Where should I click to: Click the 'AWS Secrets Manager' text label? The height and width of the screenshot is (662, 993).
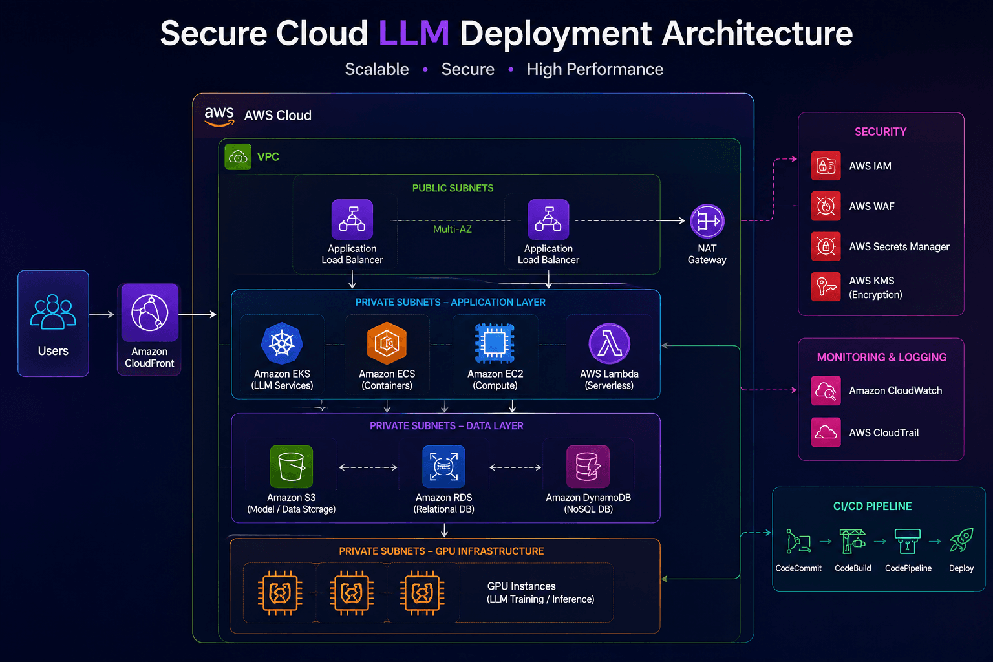tap(899, 247)
